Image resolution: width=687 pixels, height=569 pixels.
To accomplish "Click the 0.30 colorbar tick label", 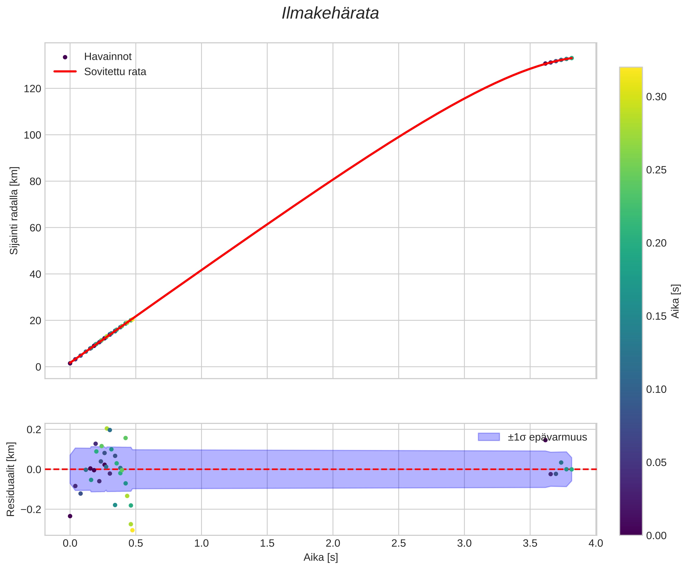I will tap(656, 97).
